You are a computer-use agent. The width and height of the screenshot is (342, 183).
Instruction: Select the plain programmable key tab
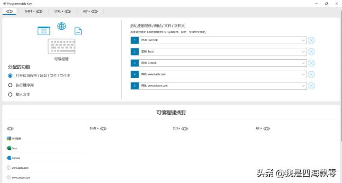(9, 11)
